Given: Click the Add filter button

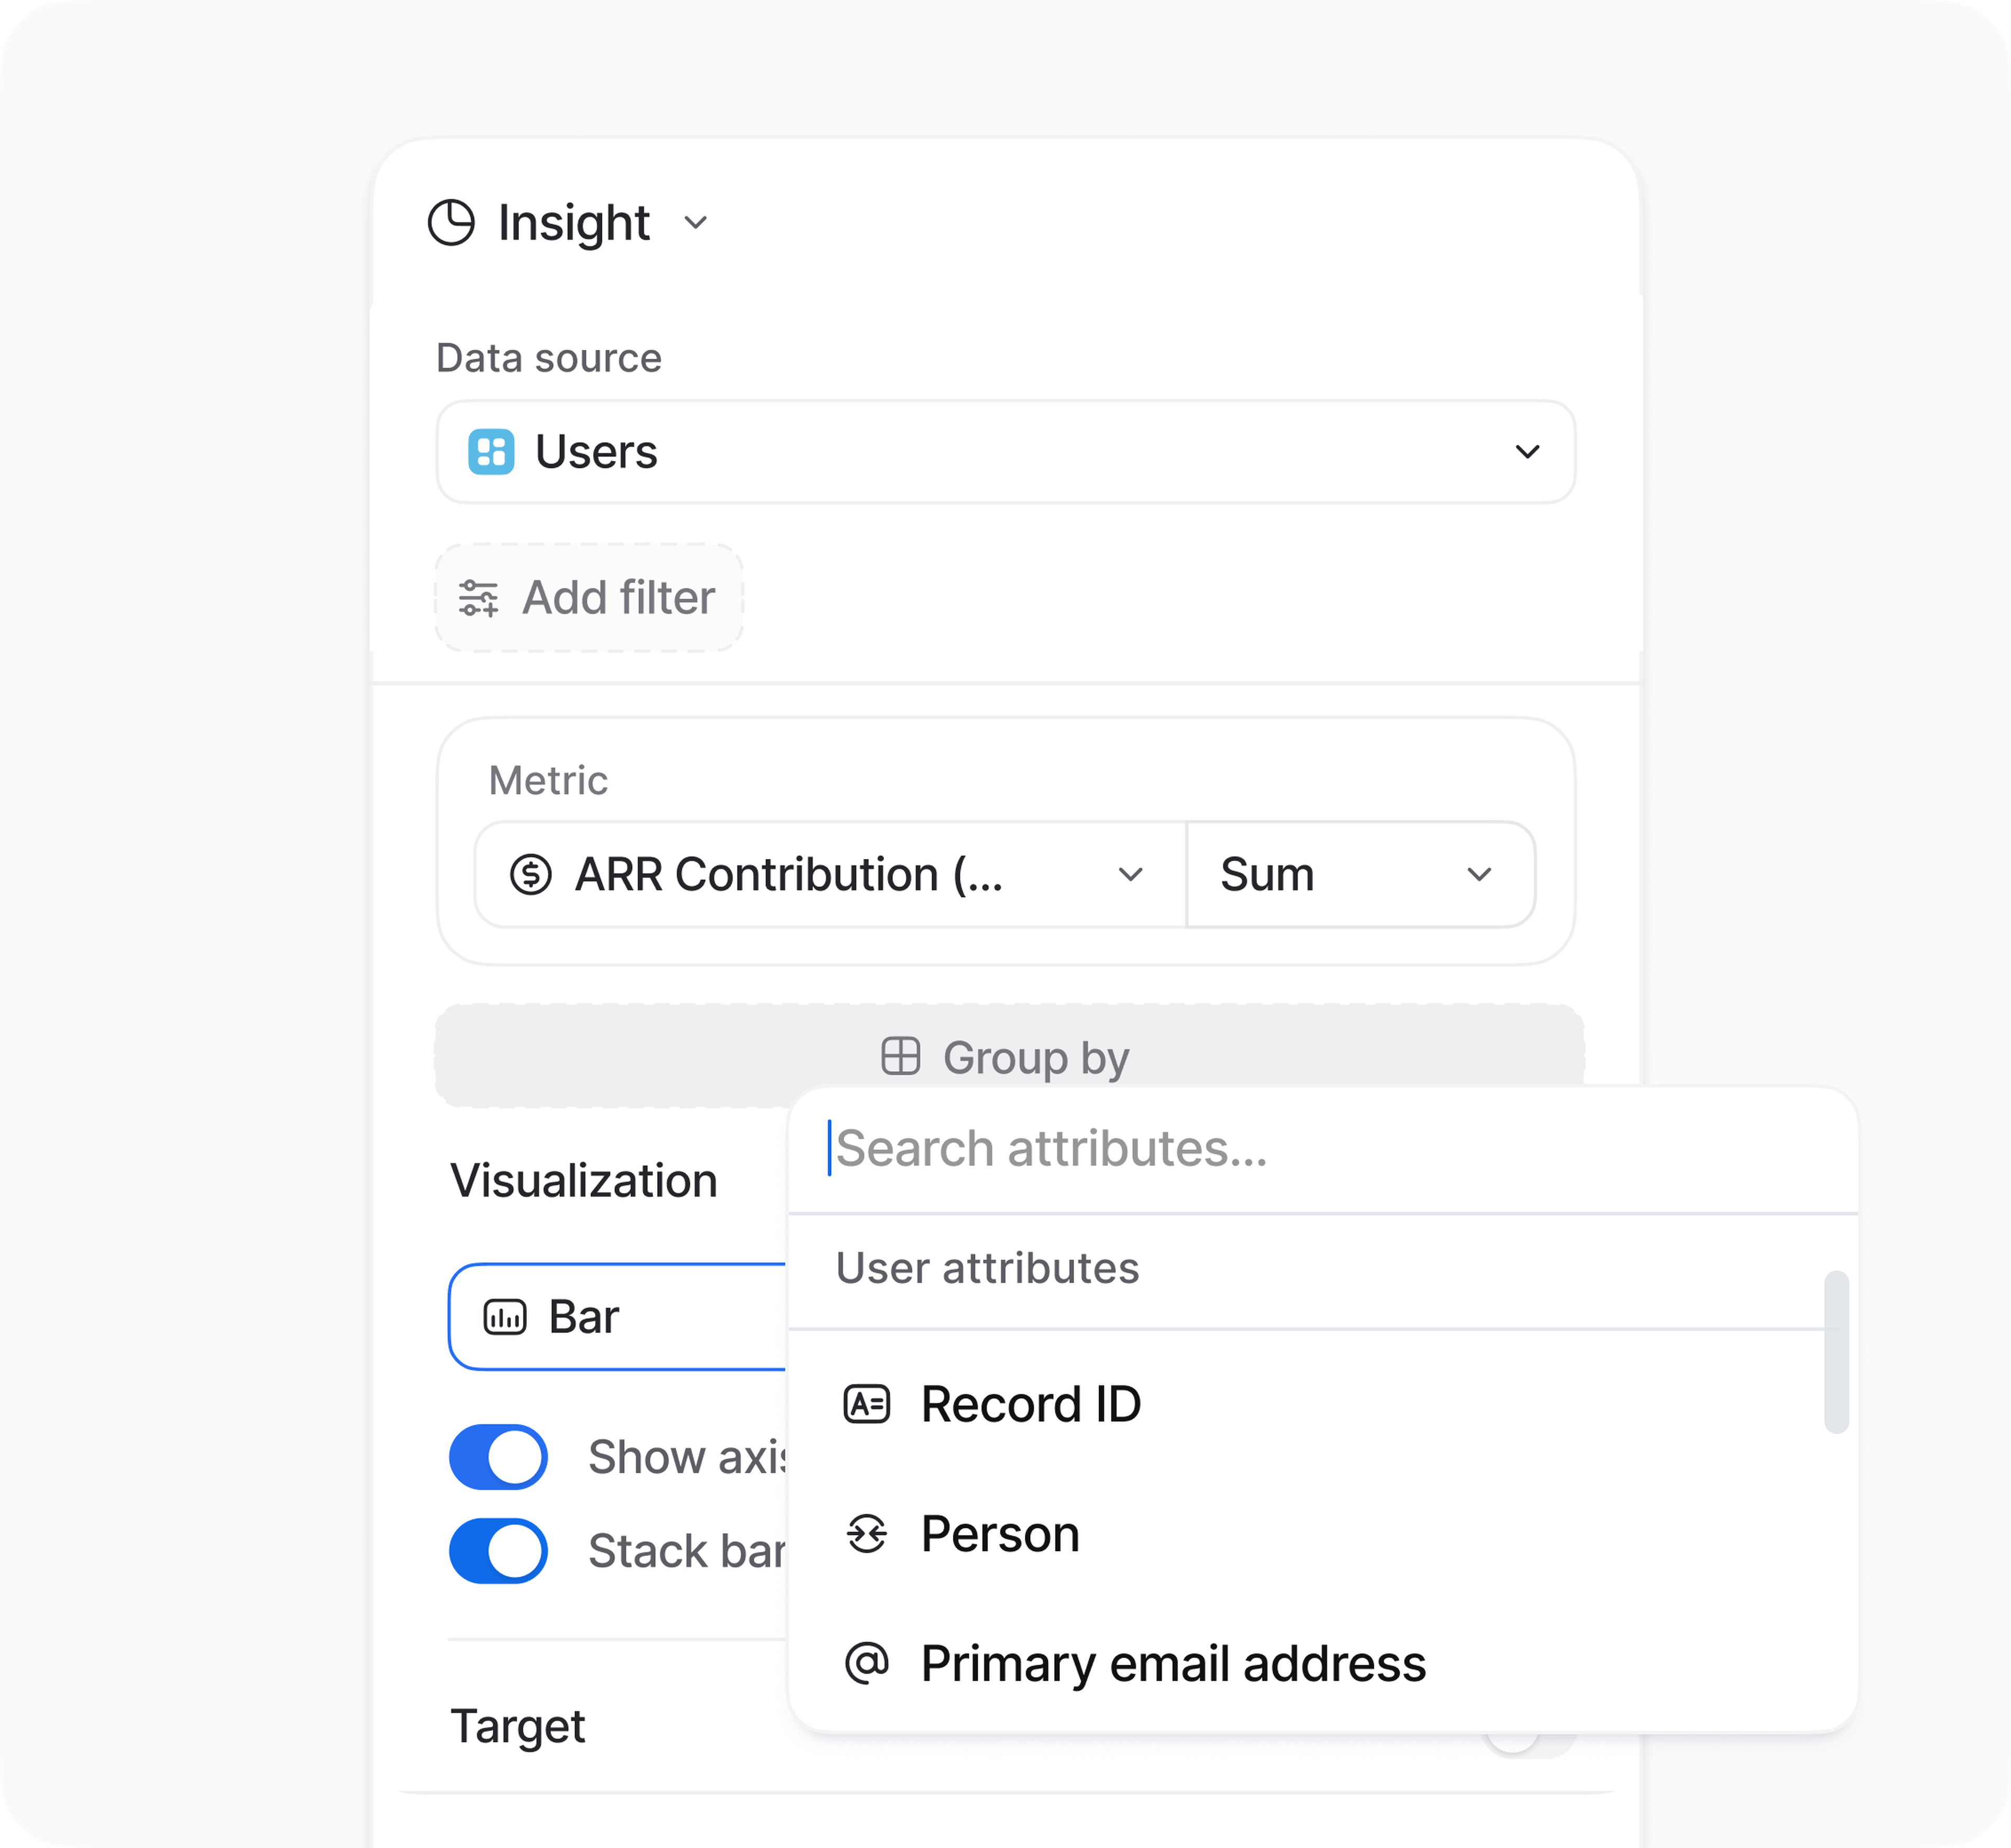Looking at the screenshot, I should 589,598.
